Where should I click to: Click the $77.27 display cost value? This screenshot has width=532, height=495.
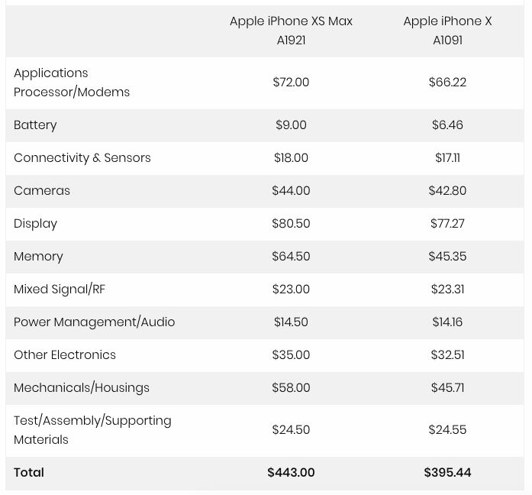447,223
